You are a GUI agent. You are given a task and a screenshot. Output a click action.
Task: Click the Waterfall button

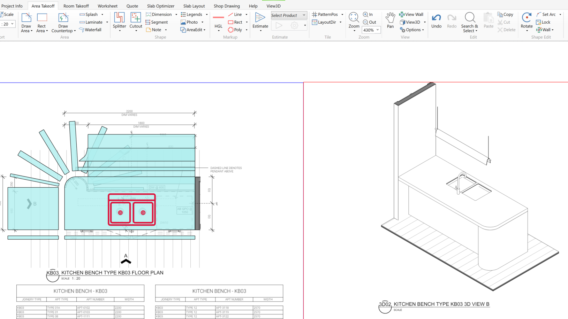(x=90, y=30)
